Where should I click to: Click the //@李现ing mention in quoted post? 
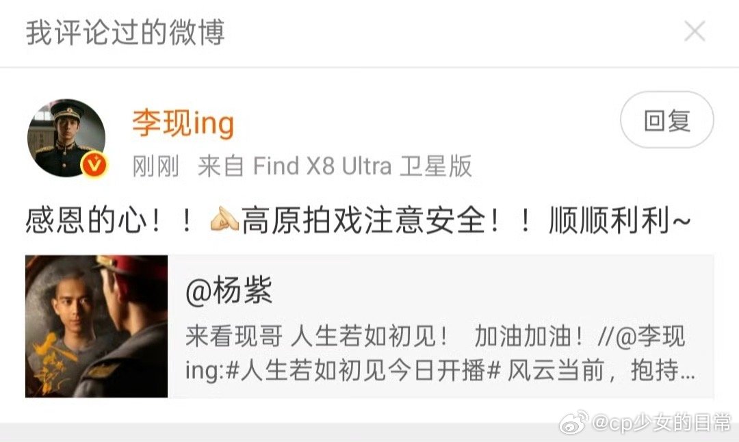[641, 337]
